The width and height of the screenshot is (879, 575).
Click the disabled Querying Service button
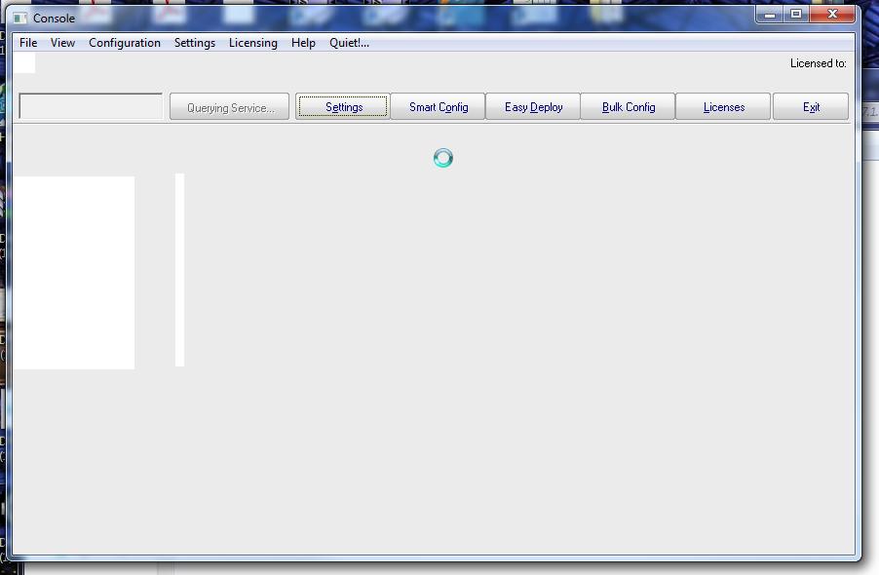click(x=228, y=106)
